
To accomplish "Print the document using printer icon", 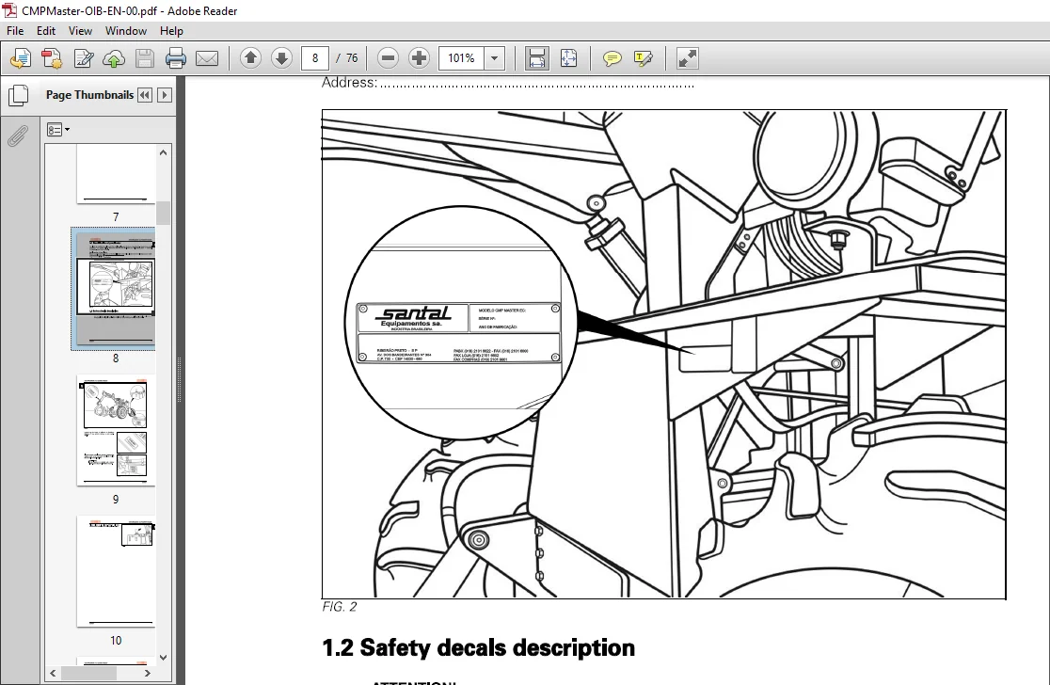I will tap(175, 59).
